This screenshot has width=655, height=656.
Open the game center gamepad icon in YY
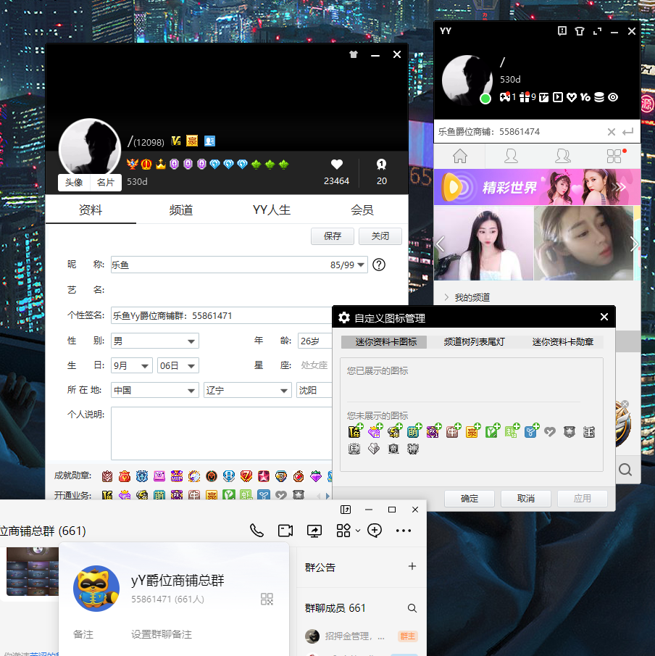505,97
